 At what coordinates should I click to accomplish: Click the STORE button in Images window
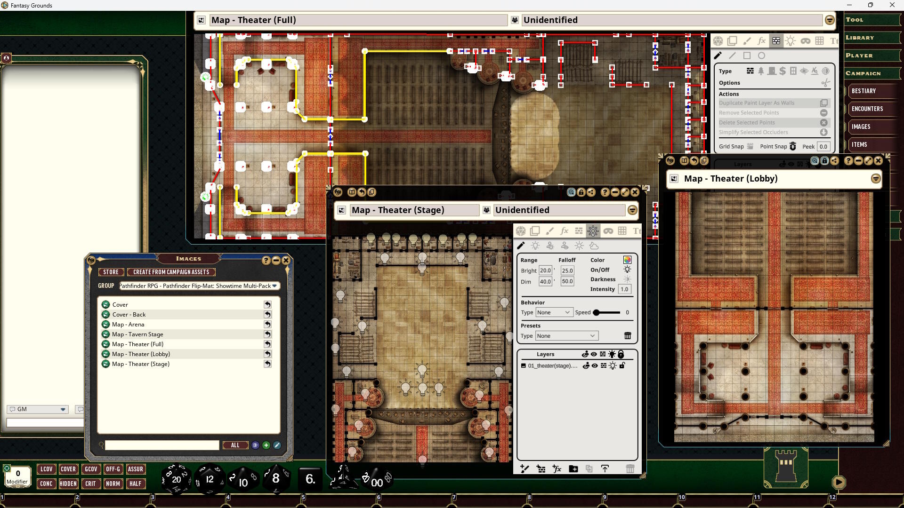tap(111, 272)
